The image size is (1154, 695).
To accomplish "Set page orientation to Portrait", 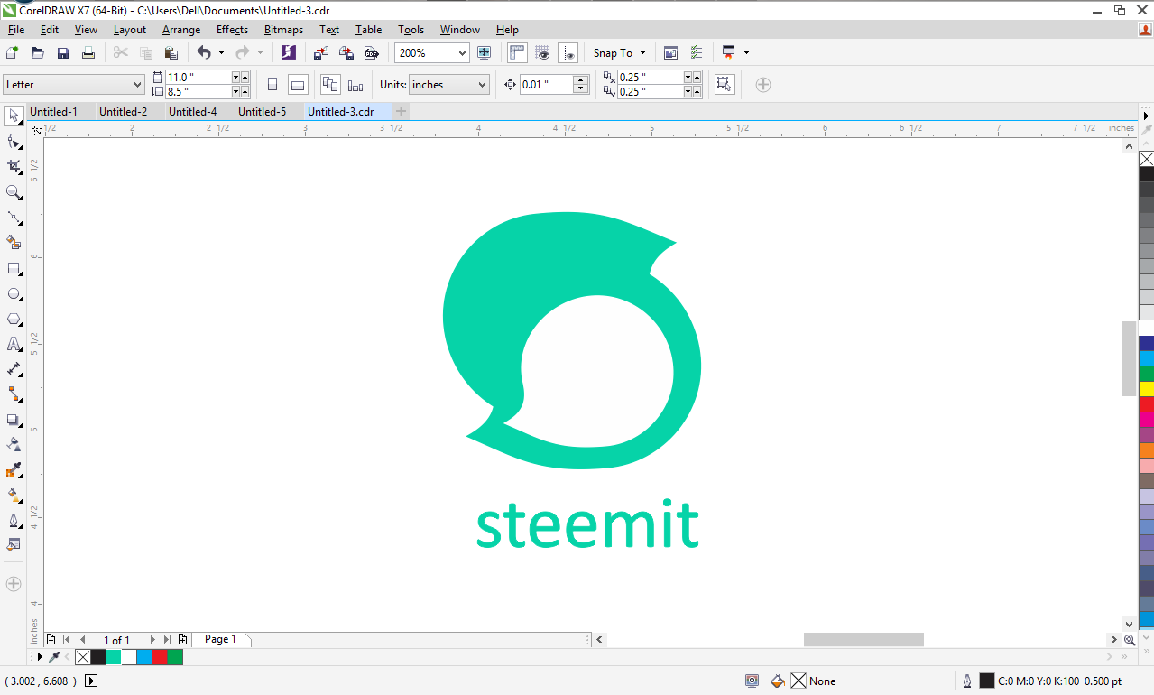I will [272, 85].
